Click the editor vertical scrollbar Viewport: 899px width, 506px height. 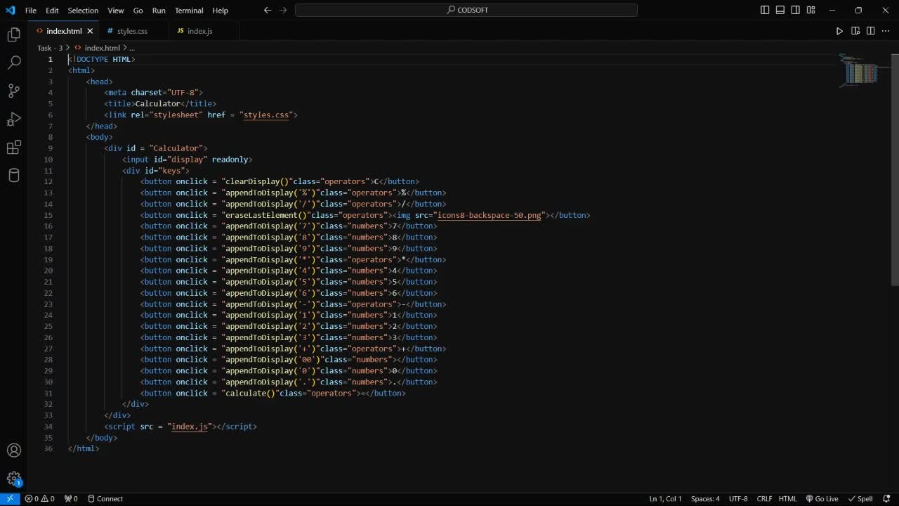pyautogui.click(x=895, y=169)
